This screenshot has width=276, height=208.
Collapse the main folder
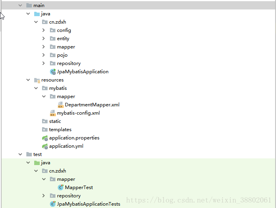[20, 6]
